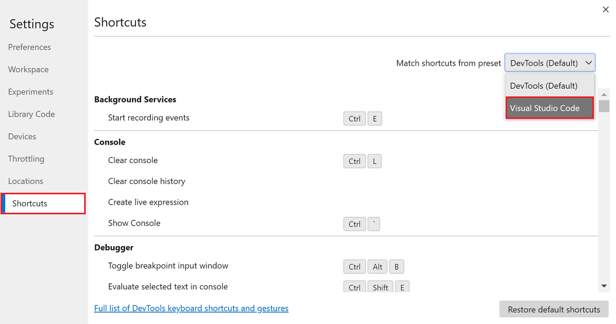
Task: Switch to the Workspace settings section
Action: 28,69
